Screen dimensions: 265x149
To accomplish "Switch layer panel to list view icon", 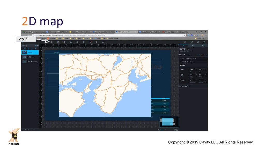I will tap(38, 46).
